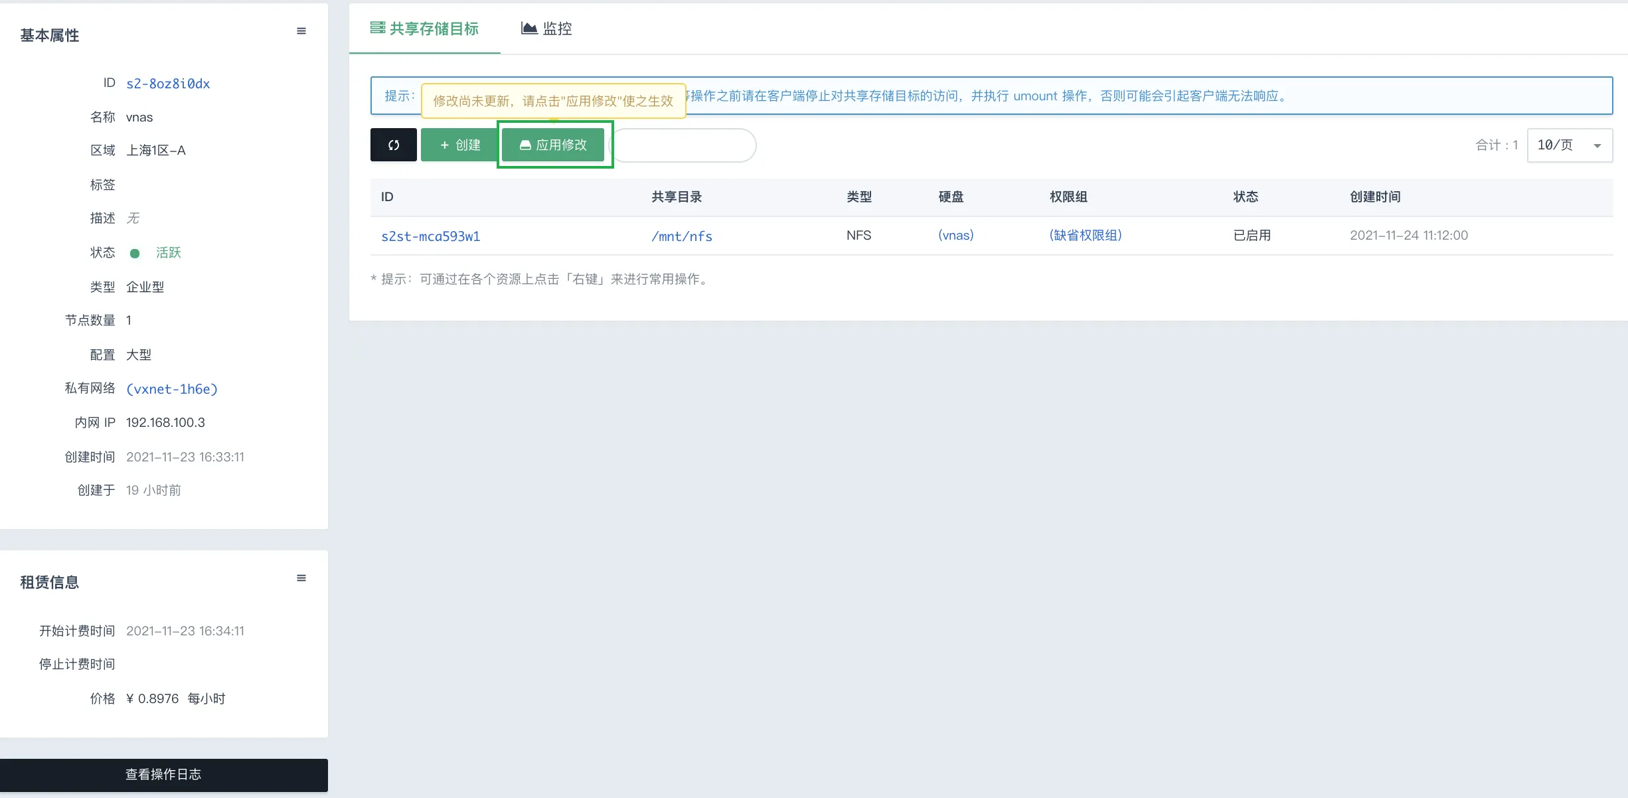
Task: Open share target s2st-mca593w1
Action: [430, 236]
